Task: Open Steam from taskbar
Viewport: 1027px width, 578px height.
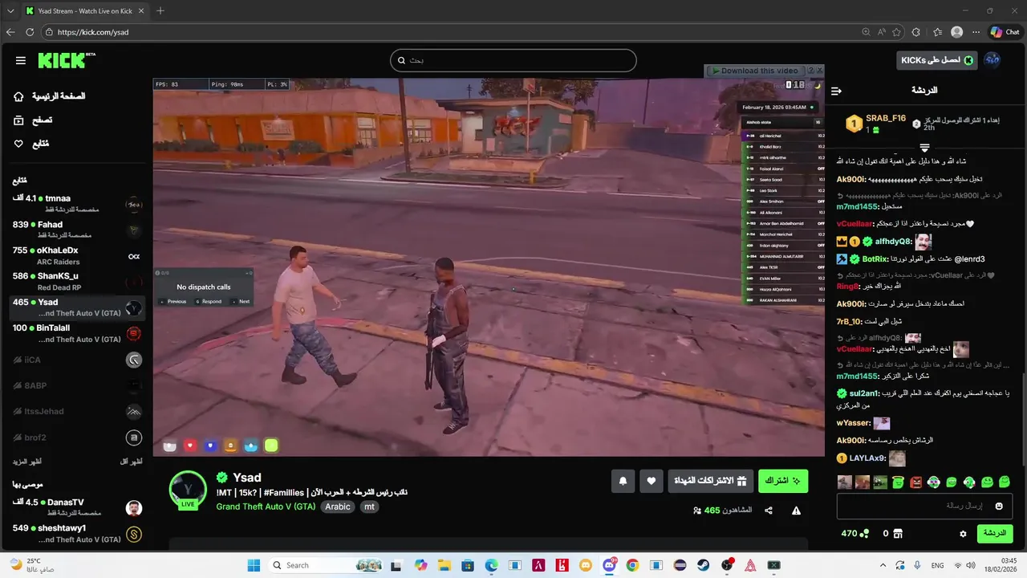Action: [704, 565]
